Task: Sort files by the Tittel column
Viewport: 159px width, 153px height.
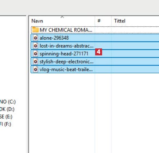Action: [x=120, y=21]
